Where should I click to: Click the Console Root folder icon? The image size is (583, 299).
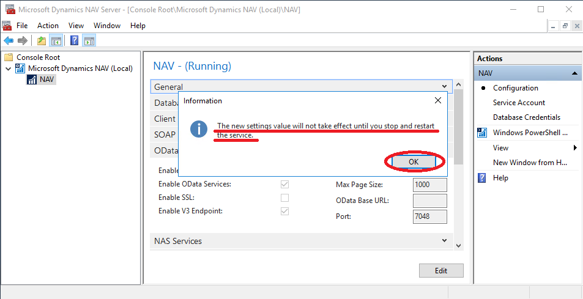8,57
